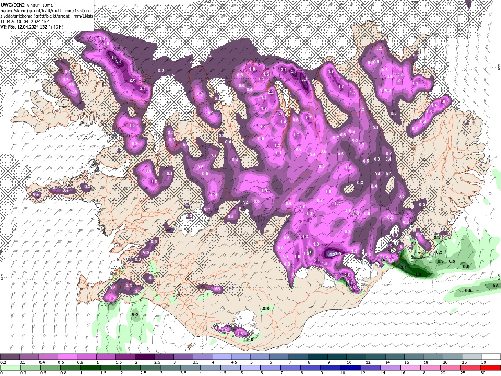The image size is (501, 376).
Task: Pick the darkest purple swatch labeled 2 in snow legend
Action: pyautogui.click(x=144, y=357)
